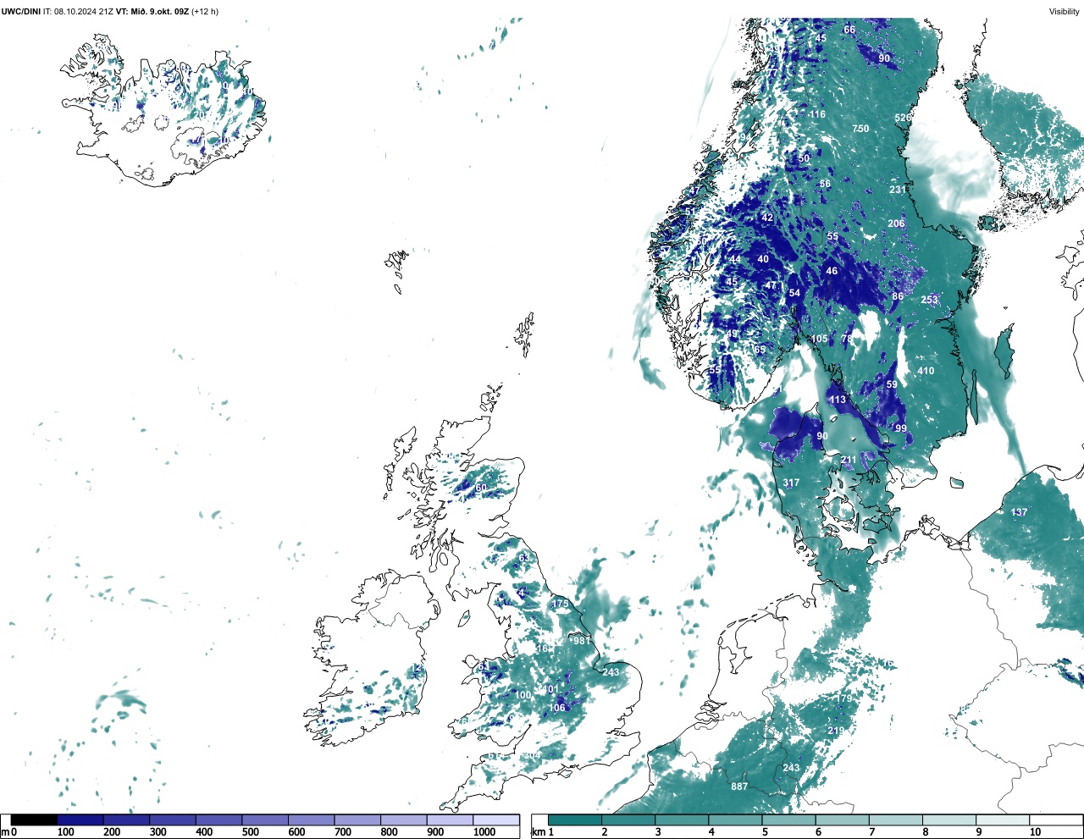Click the visibility value '750' over Sweden
1084x839 pixels.
point(860,129)
